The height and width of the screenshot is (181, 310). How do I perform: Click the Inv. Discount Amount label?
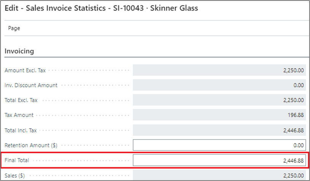pos(31,85)
